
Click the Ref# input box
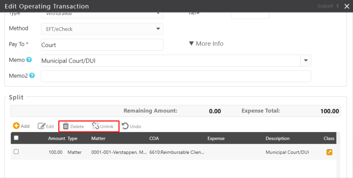pos(250,15)
